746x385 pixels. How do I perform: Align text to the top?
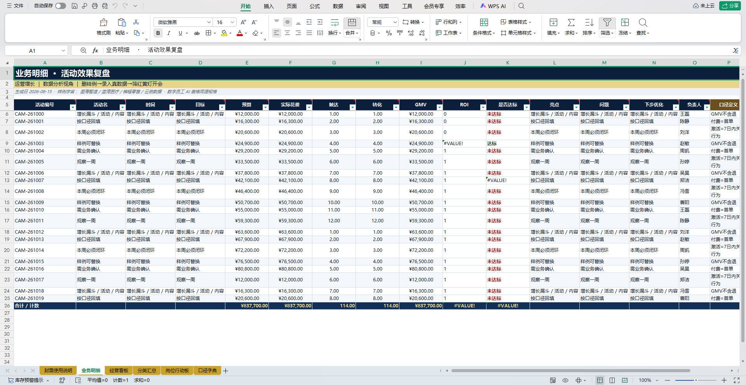tap(277, 22)
